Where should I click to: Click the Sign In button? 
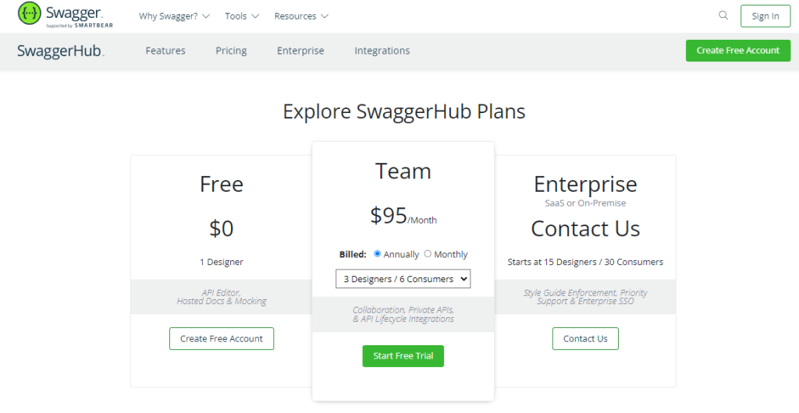point(765,16)
